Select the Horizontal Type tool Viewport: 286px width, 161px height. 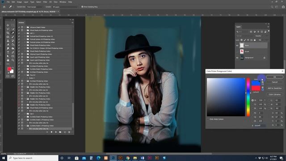click(8, 52)
